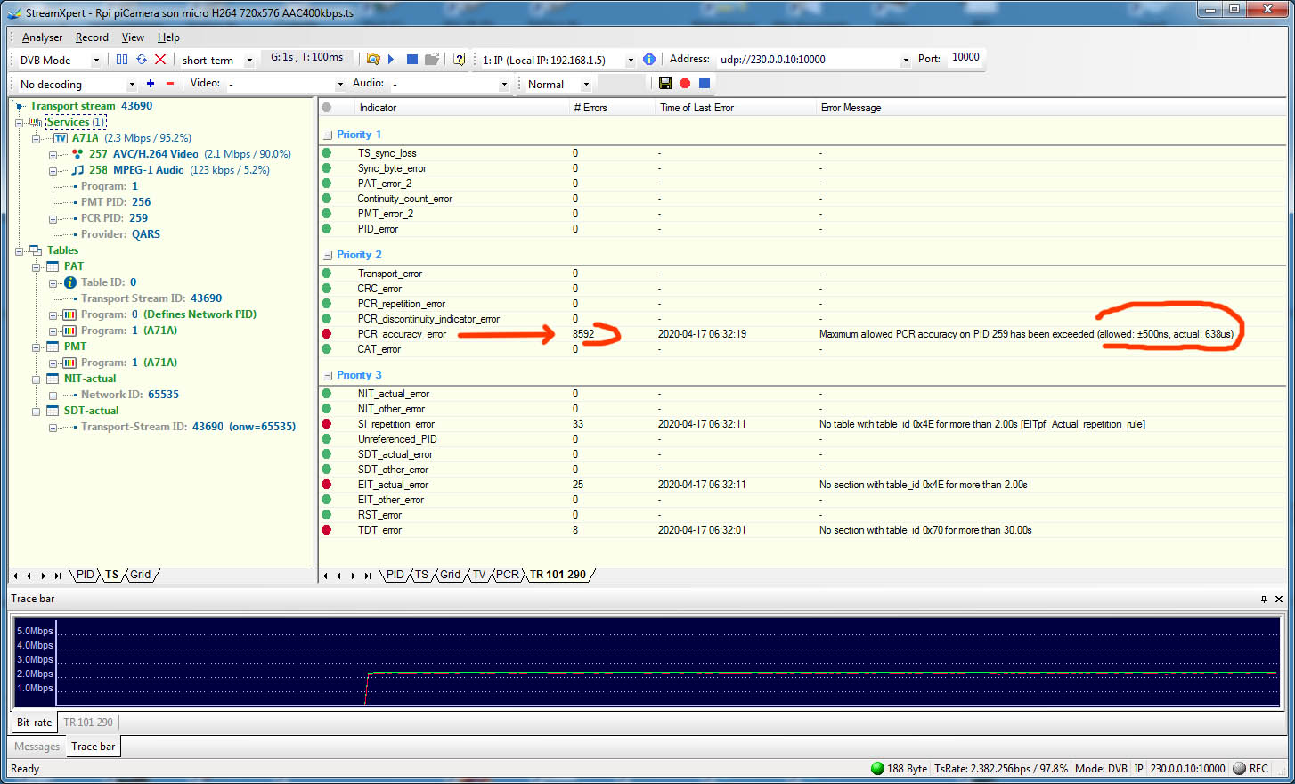Expand the 257 AVC/H.264 Video node
This screenshot has width=1295, height=784.
click(53, 154)
